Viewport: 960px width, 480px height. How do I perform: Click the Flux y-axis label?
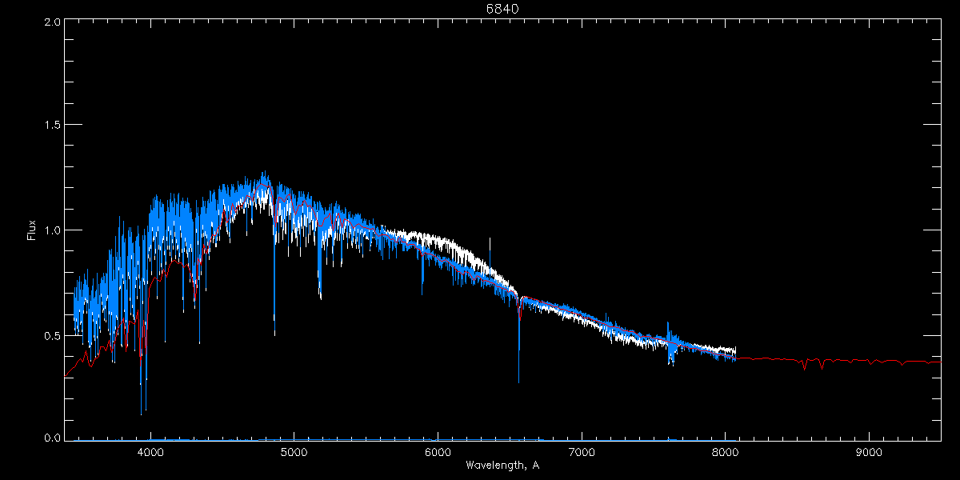[x=32, y=230]
